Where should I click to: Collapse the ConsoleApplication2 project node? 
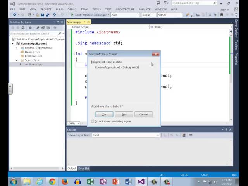tap(13, 43)
